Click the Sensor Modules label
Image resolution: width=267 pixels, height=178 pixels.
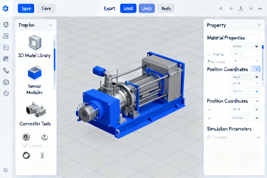click(34, 89)
